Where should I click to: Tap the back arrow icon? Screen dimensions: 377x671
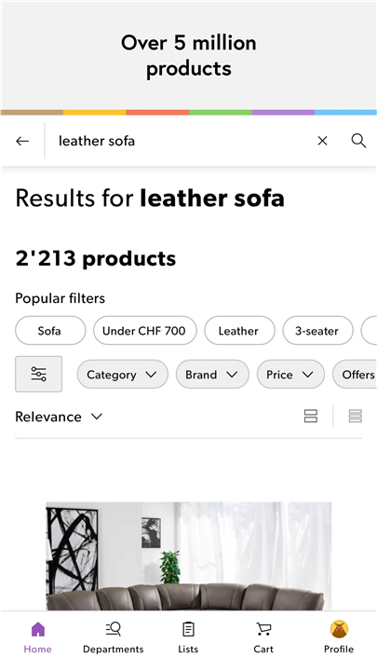[x=22, y=141]
